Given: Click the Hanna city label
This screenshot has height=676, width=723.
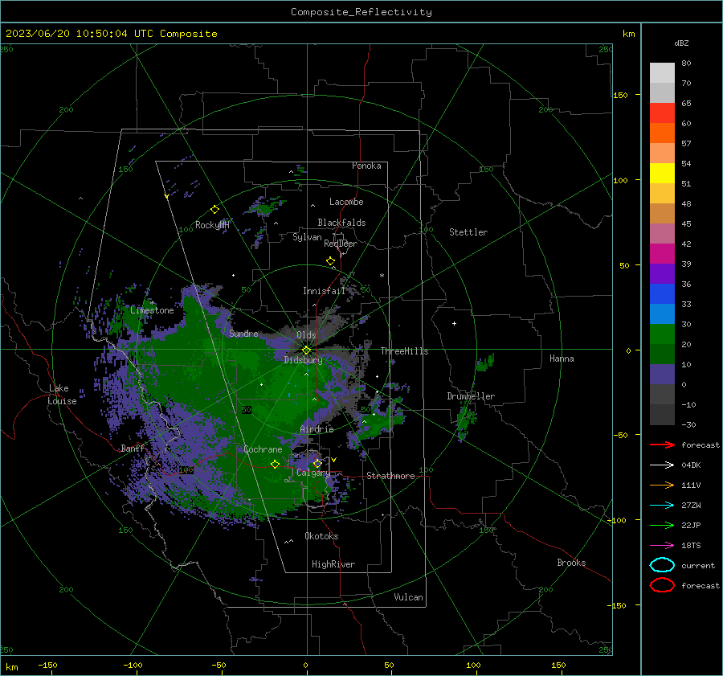Looking at the screenshot, I should coord(562,358).
